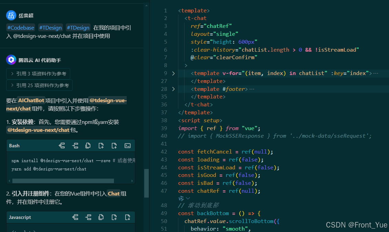Click the 腾讯云 AI 代码助手 logo

[x=11, y=60]
